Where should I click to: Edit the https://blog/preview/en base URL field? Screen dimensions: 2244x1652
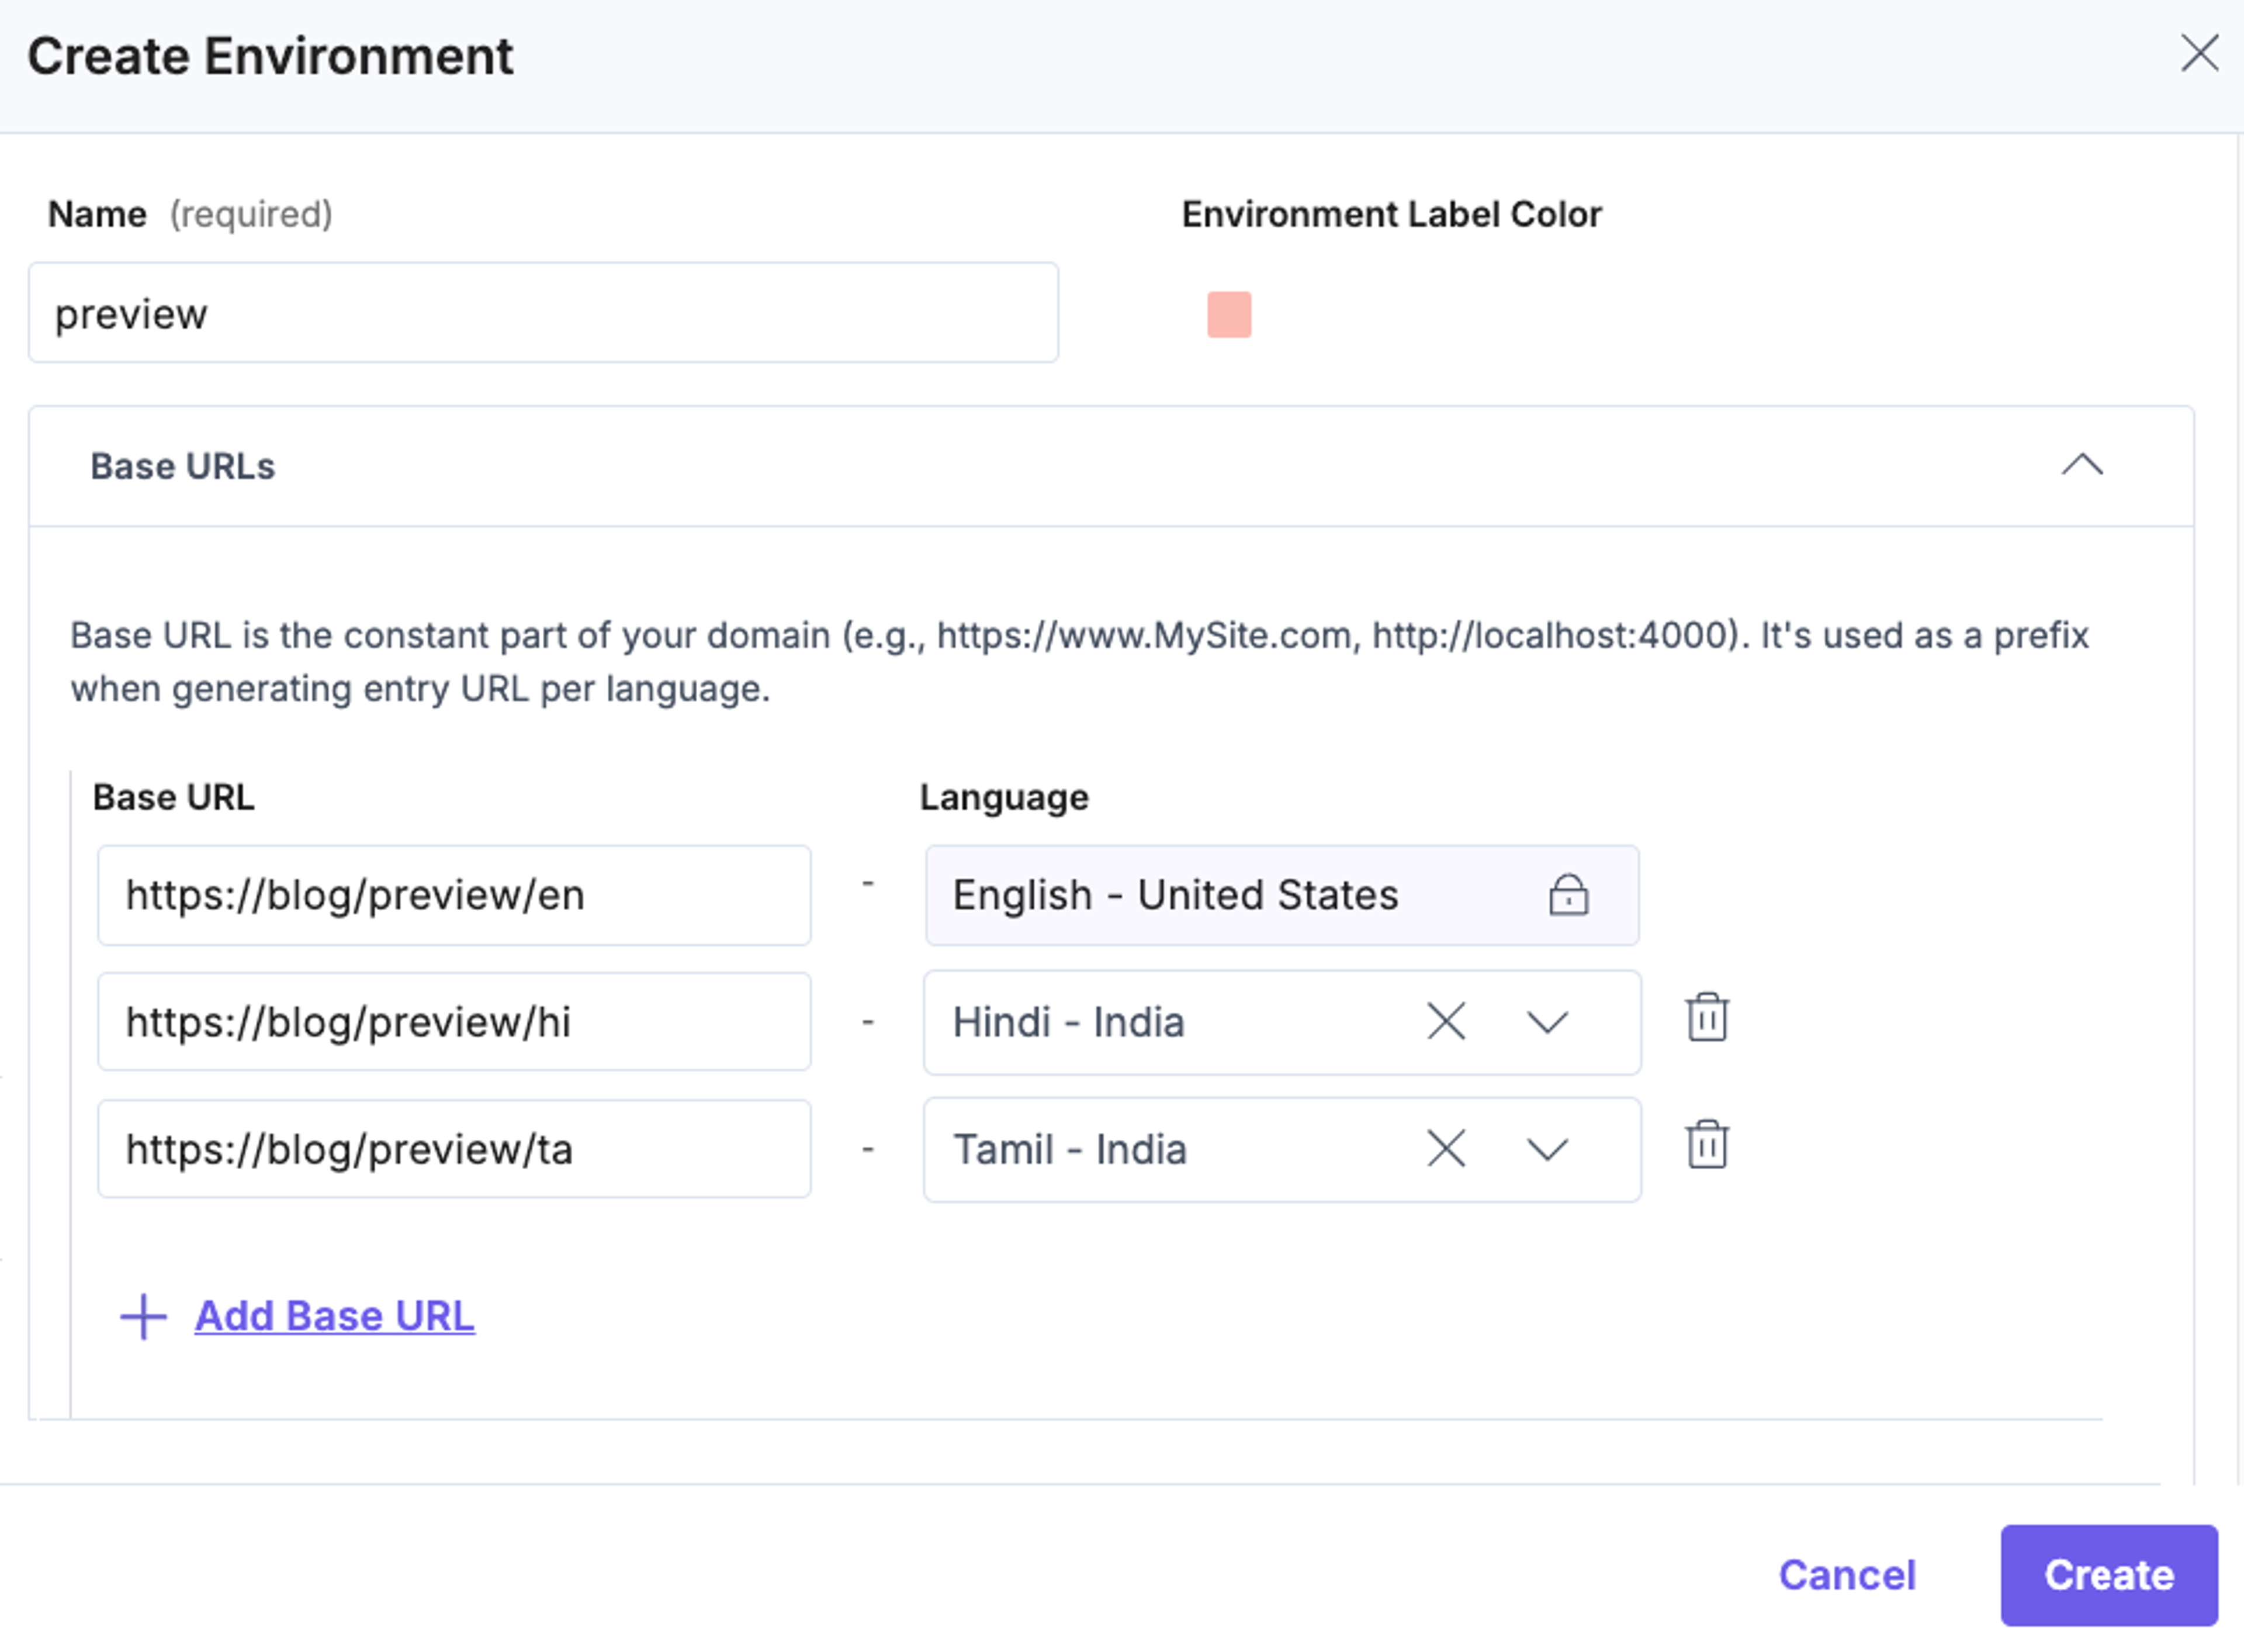click(x=454, y=895)
